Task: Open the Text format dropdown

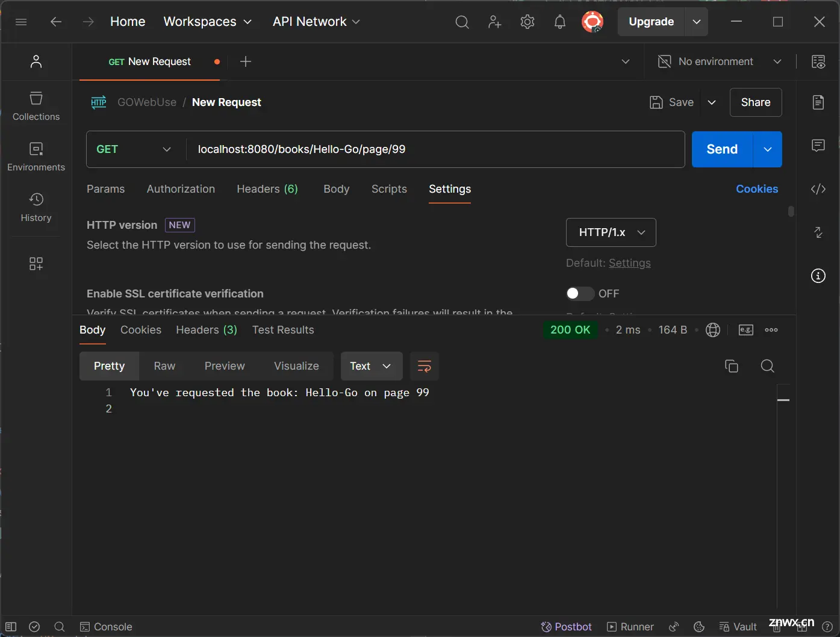Action: point(372,366)
